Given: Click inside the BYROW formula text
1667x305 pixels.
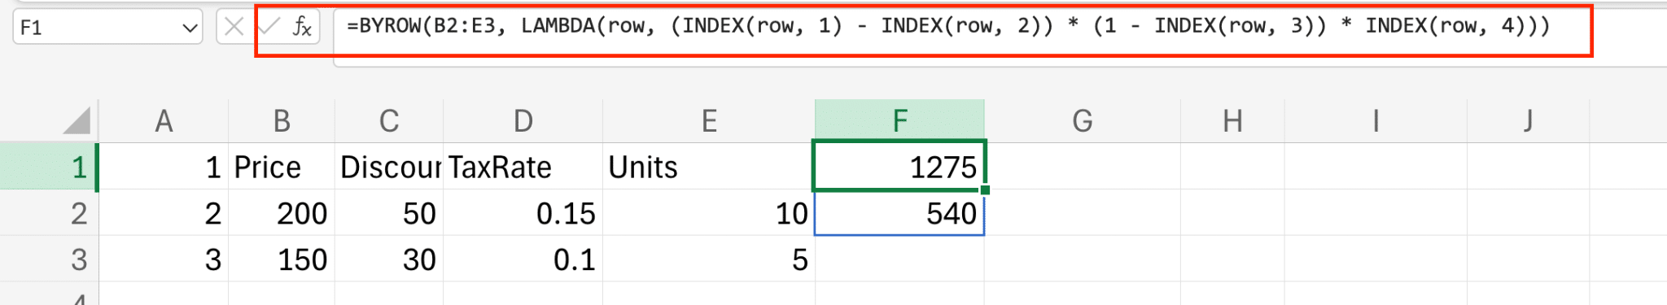Looking at the screenshot, I should pyautogui.click(x=948, y=26).
